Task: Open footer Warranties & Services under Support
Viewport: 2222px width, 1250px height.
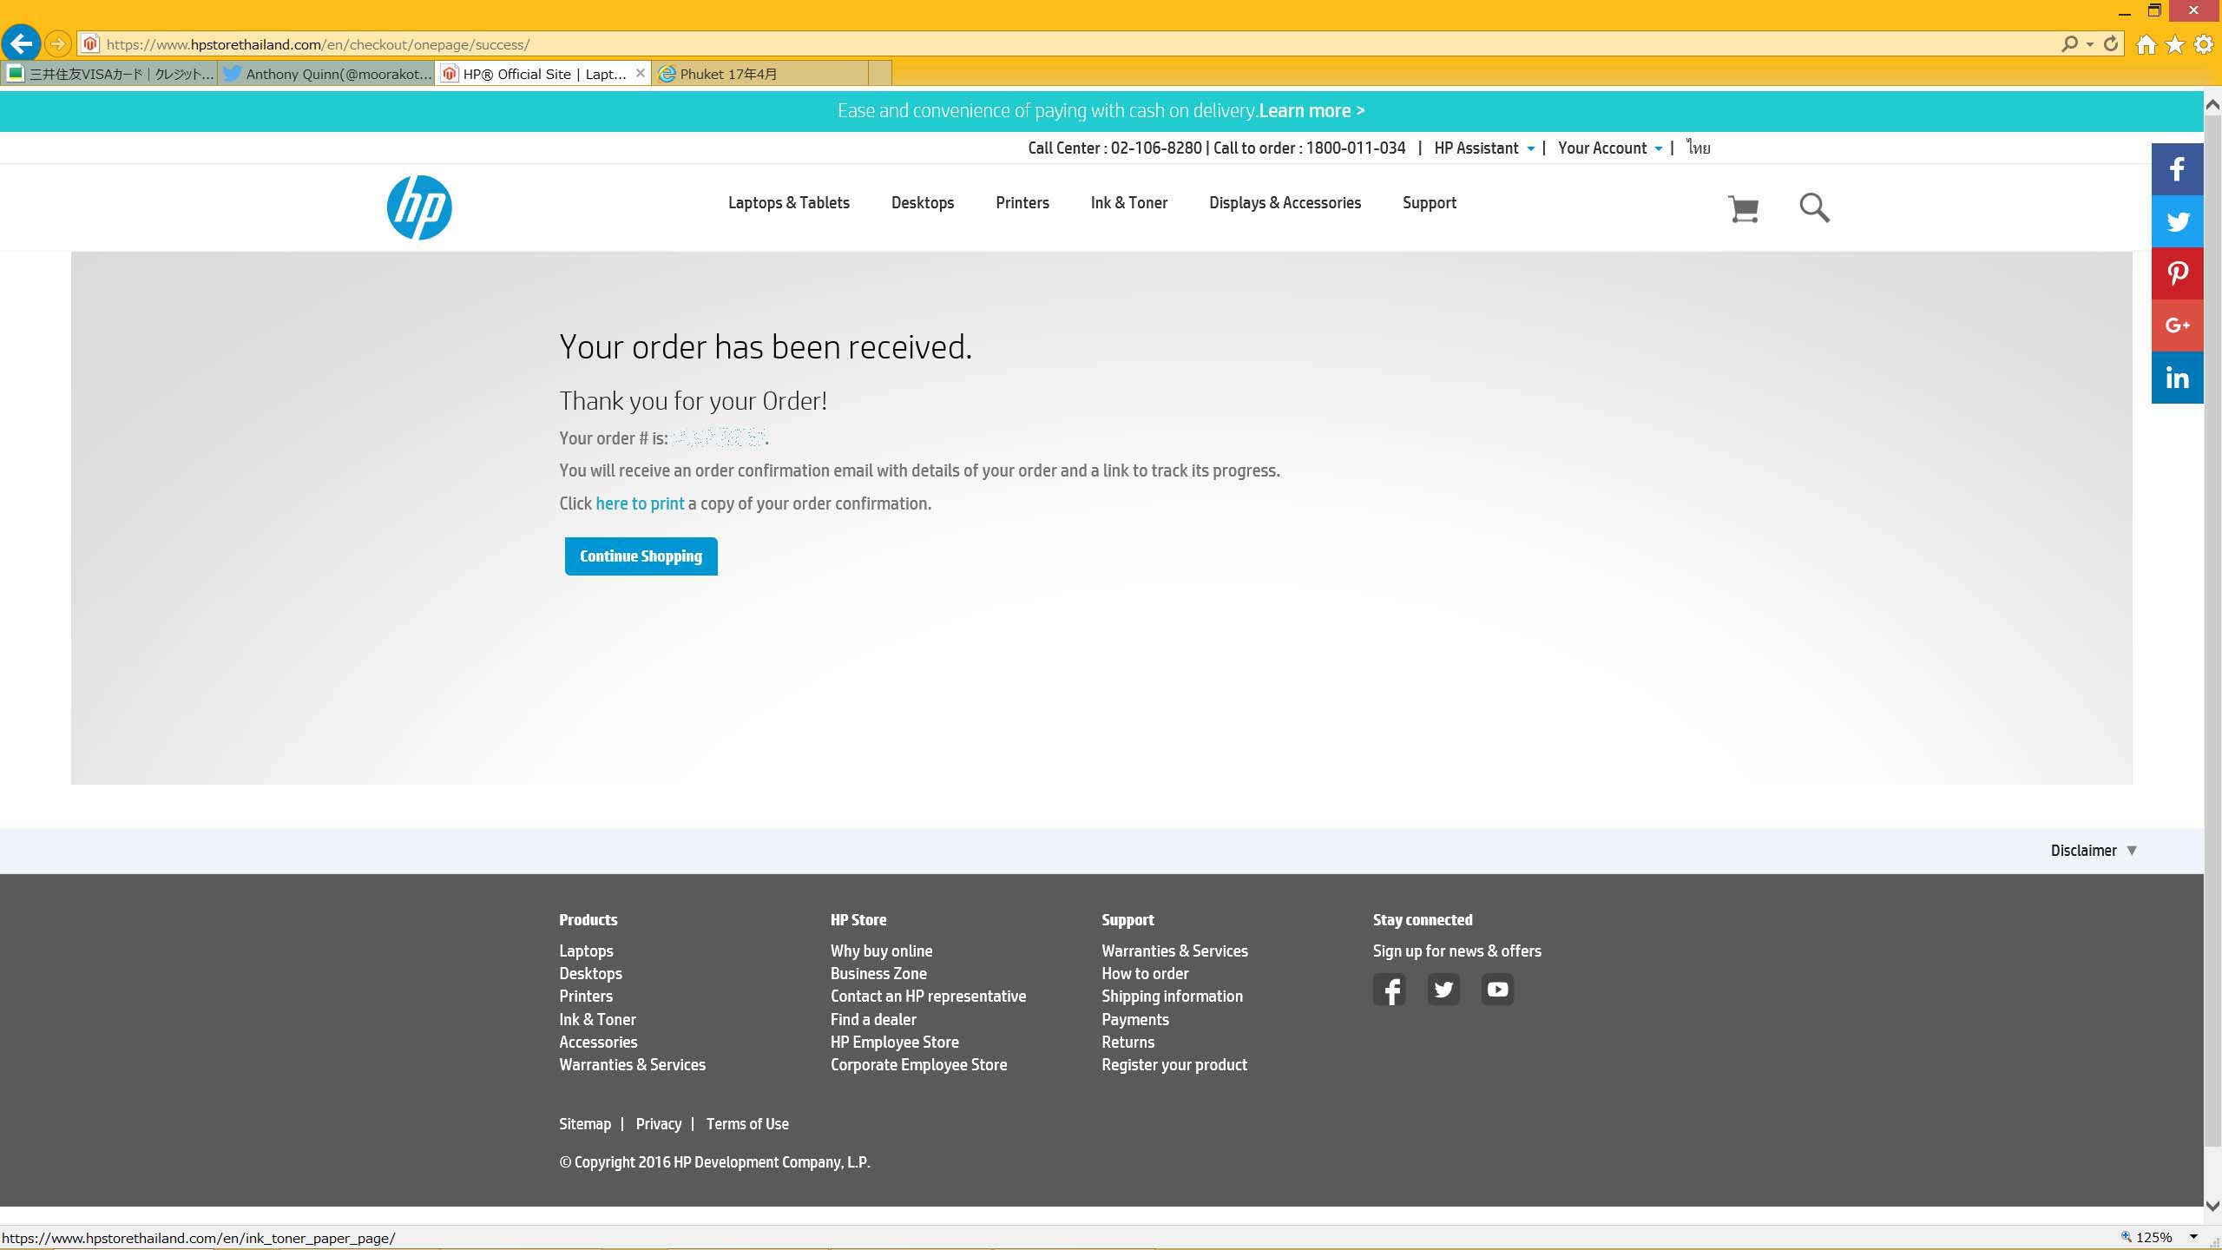Action: point(1174,951)
